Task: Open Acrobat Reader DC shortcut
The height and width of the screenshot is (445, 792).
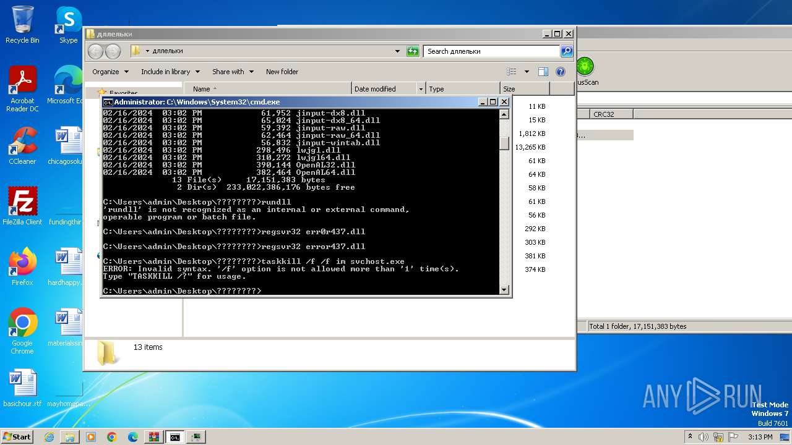Action: pos(22,89)
